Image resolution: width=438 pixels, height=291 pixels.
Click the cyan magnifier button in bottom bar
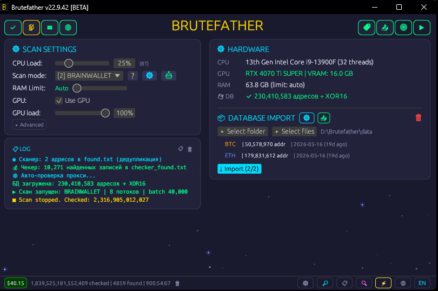(325, 283)
